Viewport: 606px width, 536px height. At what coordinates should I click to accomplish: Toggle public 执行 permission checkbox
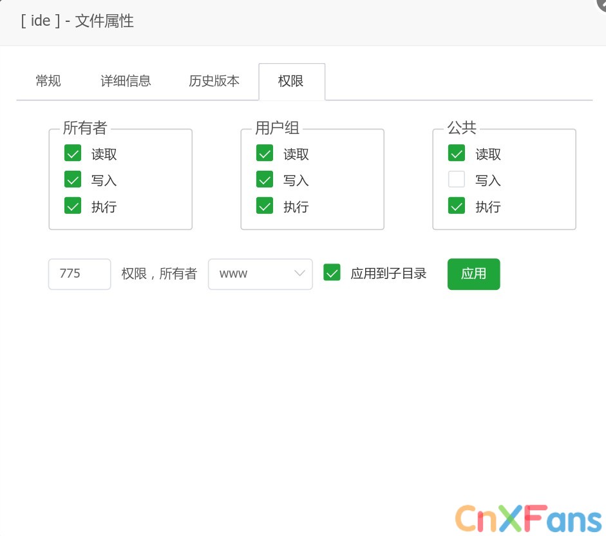[x=457, y=206]
